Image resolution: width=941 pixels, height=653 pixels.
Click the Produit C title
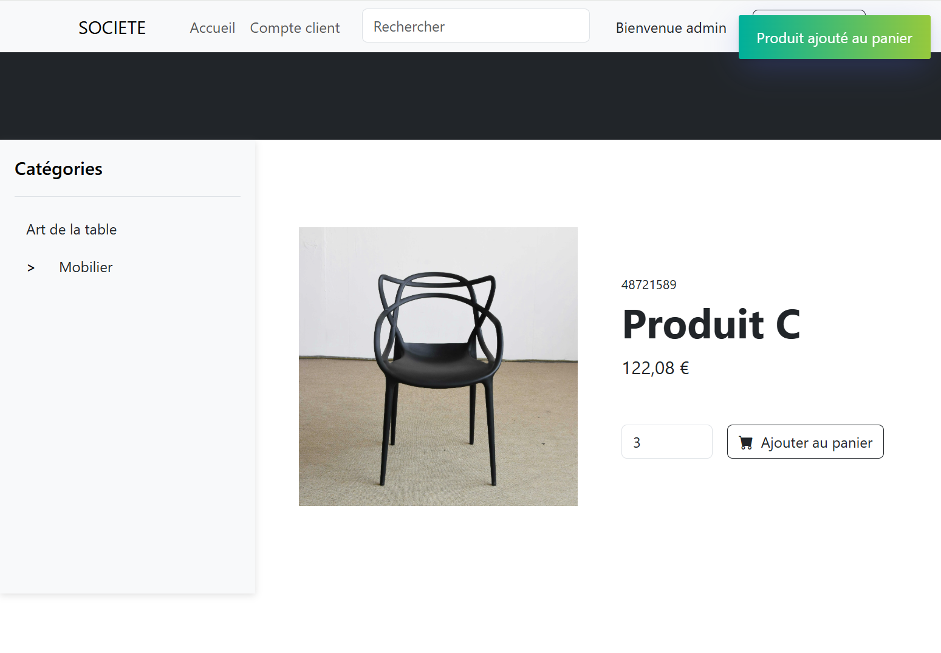click(x=711, y=324)
